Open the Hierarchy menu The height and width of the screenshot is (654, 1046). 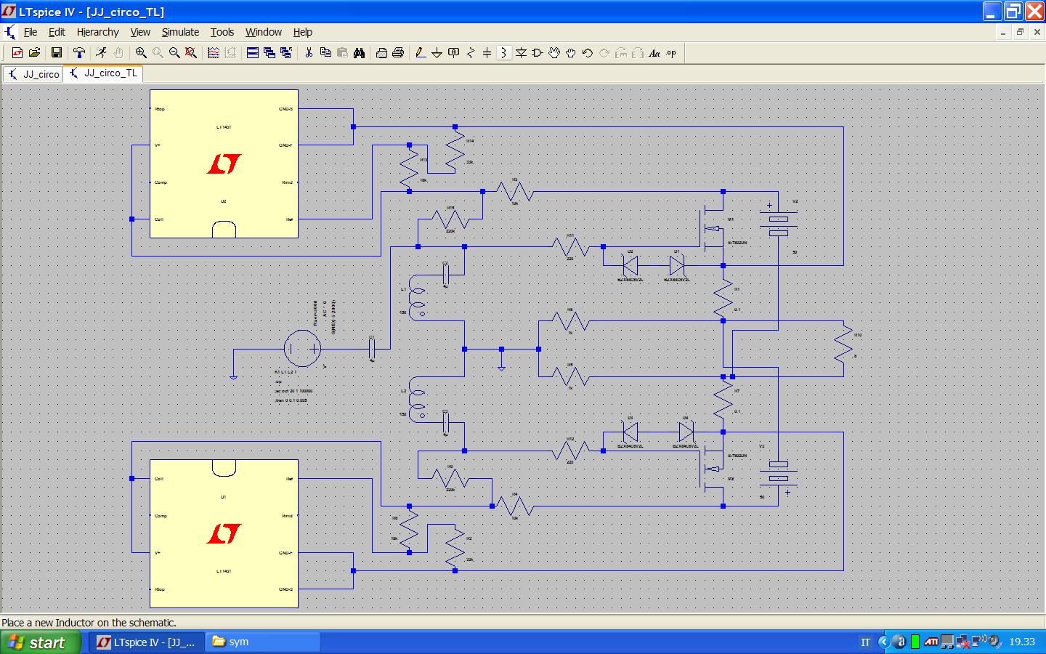pyautogui.click(x=98, y=32)
